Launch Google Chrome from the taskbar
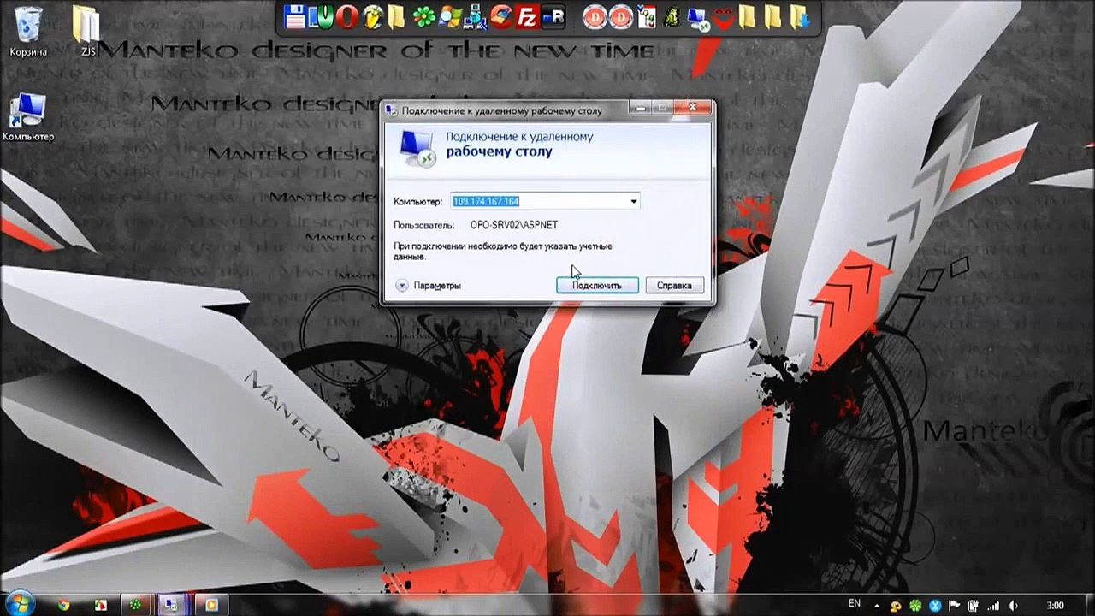 click(63, 605)
